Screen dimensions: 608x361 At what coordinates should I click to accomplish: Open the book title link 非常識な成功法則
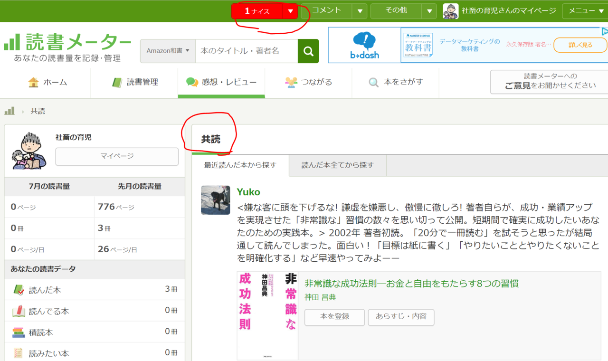pyautogui.click(x=411, y=284)
